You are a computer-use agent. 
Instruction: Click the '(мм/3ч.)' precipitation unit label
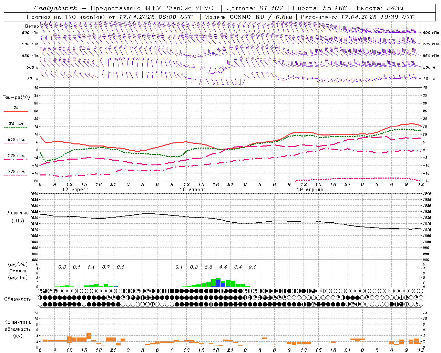pyautogui.click(x=18, y=264)
